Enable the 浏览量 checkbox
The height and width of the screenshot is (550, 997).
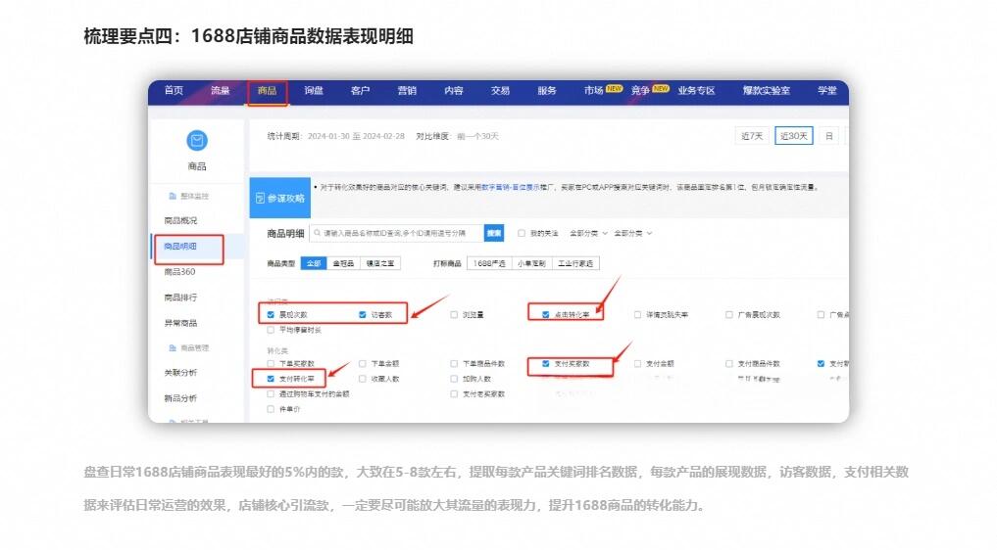tap(454, 314)
